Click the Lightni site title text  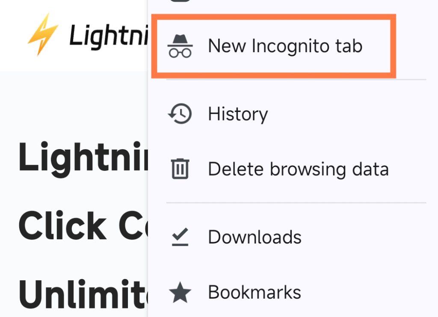pyautogui.click(x=109, y=36)
